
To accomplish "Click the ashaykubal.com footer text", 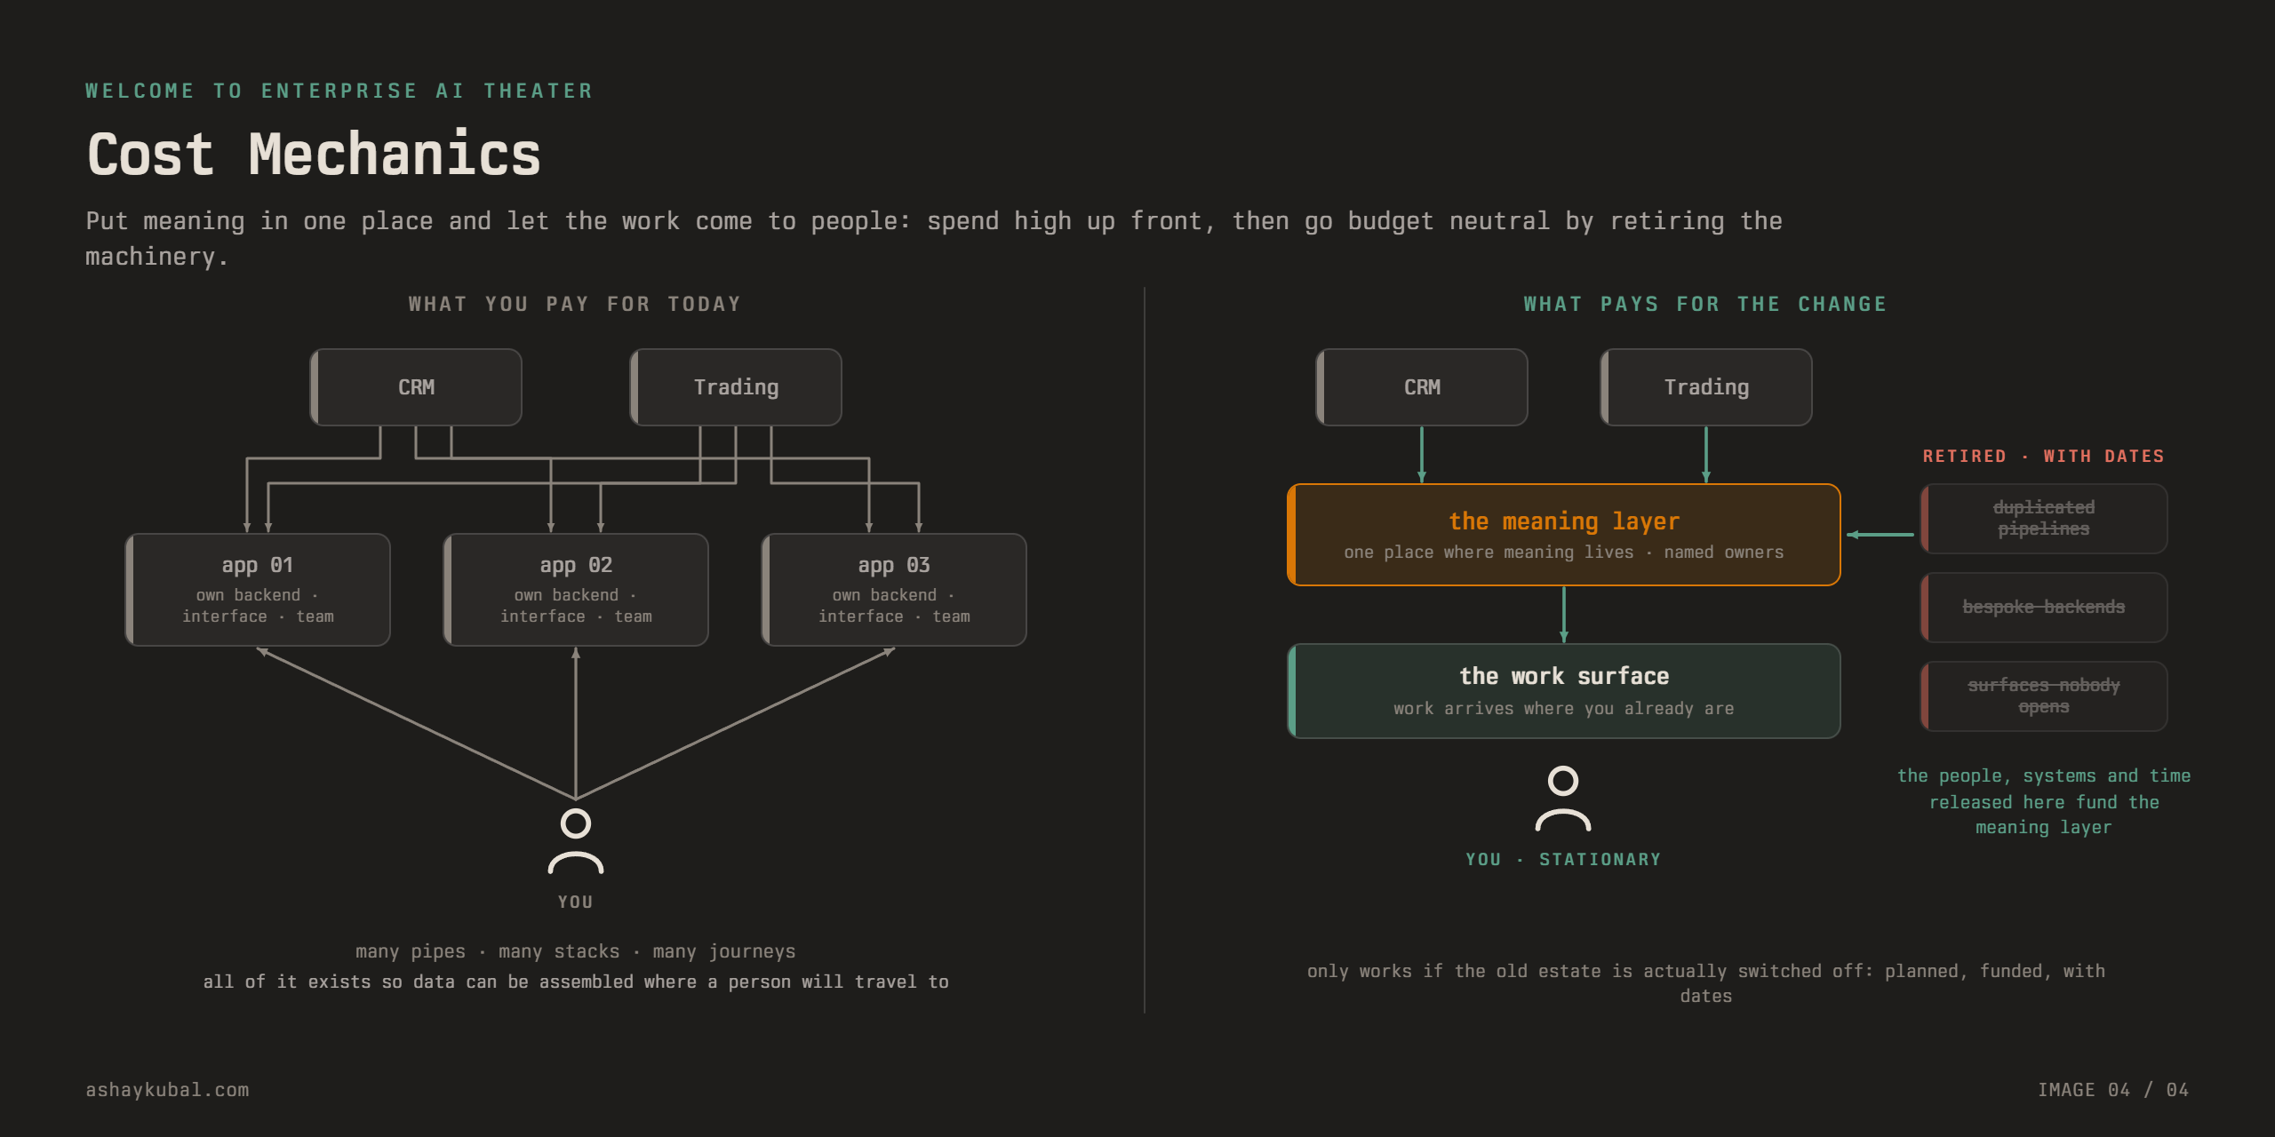I will tap(167, 1090).
